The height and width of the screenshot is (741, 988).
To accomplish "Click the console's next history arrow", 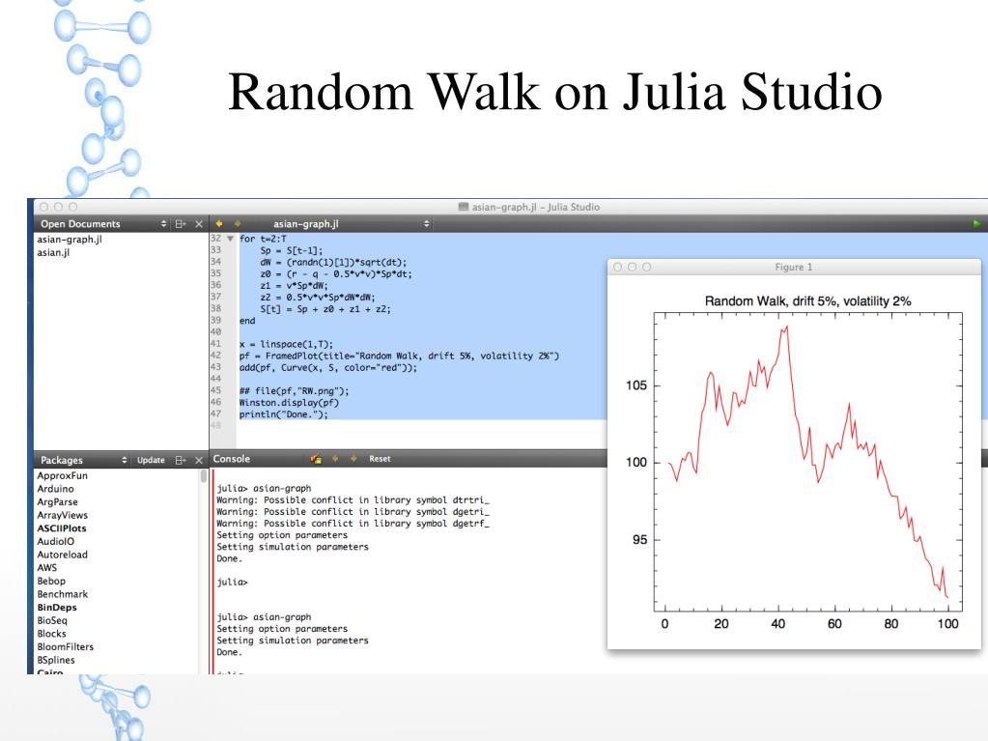I will pos(353,459).
